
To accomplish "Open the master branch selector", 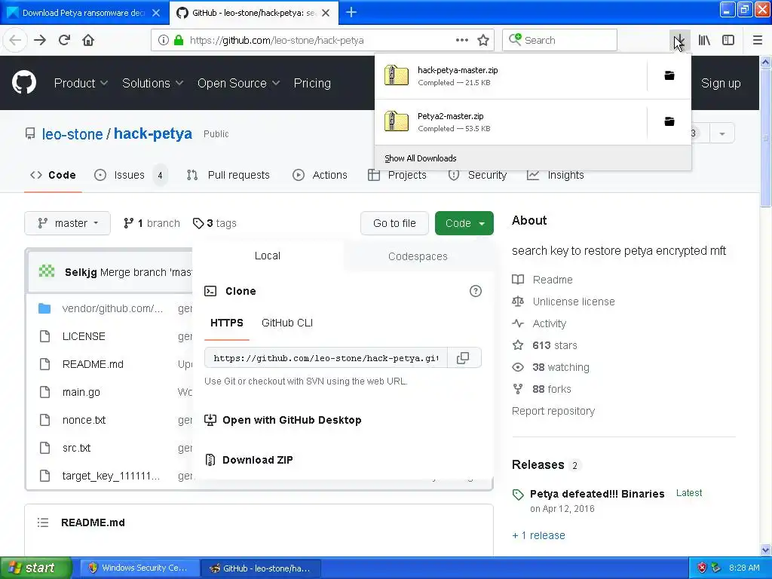I will click(x=67, y=223).
